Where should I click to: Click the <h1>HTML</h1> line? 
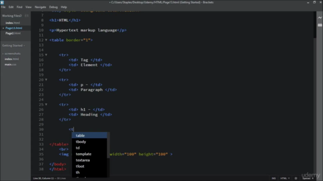(x=65, y=20)
